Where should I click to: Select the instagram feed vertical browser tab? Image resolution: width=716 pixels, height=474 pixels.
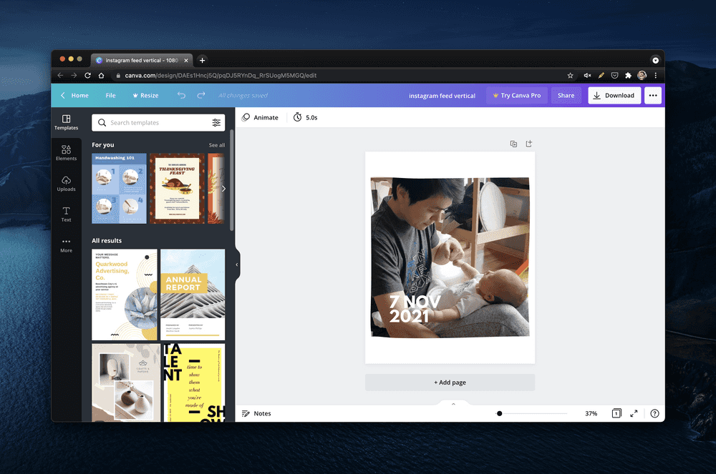[142, 60]
